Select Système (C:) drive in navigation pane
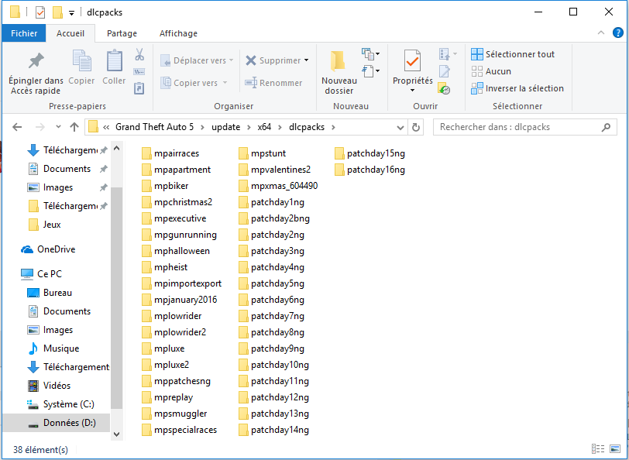 [x=60, y=404]
